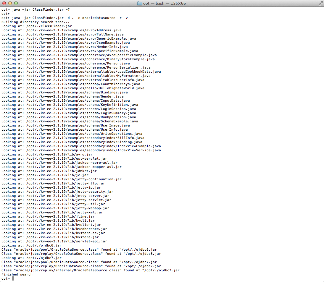Click the avro/FullName.java line

coord(62,35)
